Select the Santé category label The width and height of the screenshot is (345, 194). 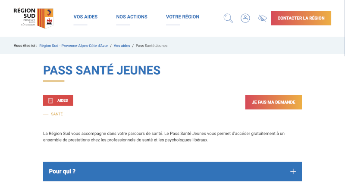pyautogui.click(x=57, y=114)
